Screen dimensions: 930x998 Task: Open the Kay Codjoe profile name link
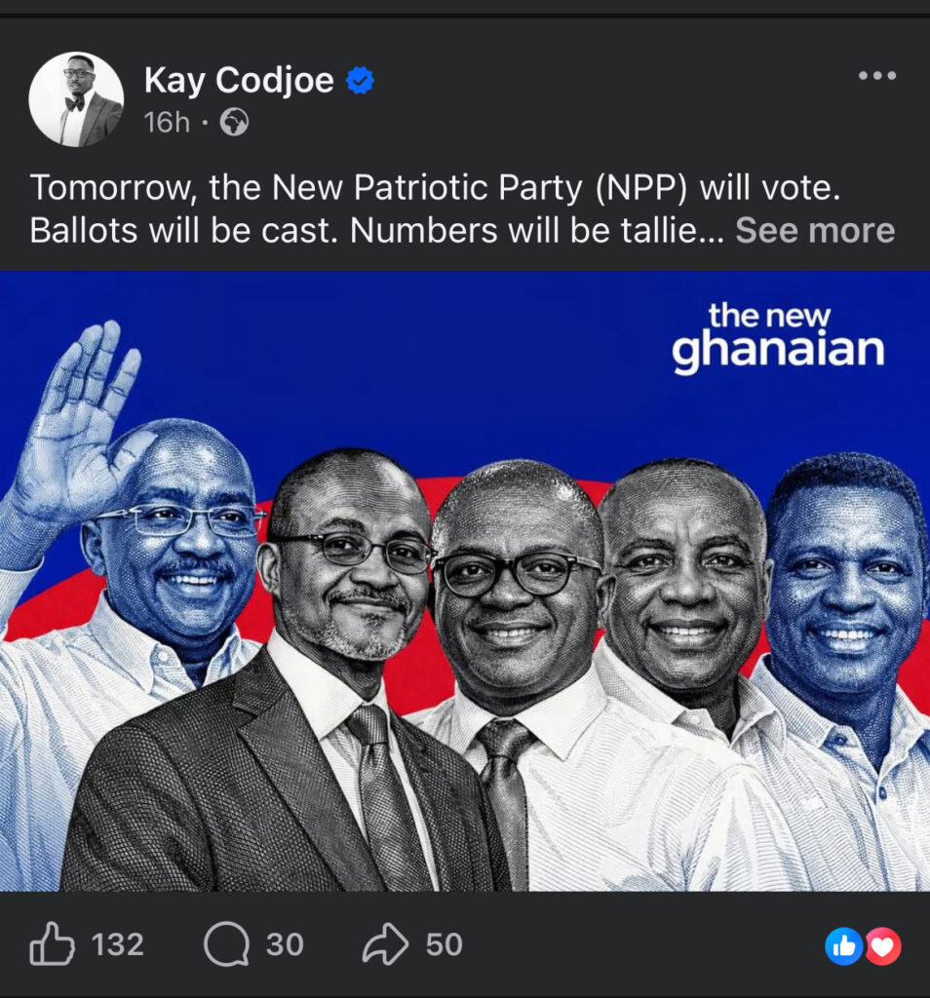point(239,81)
